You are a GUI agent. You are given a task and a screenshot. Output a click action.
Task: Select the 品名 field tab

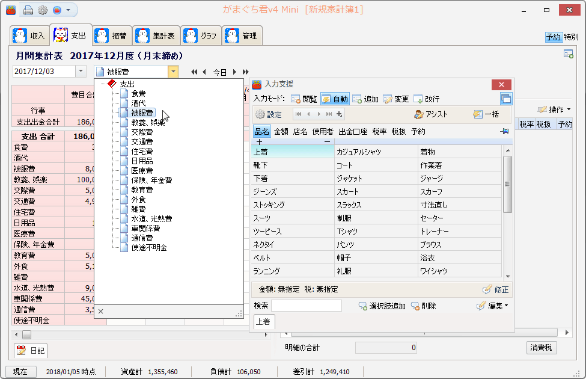click(x=261, y=132)
